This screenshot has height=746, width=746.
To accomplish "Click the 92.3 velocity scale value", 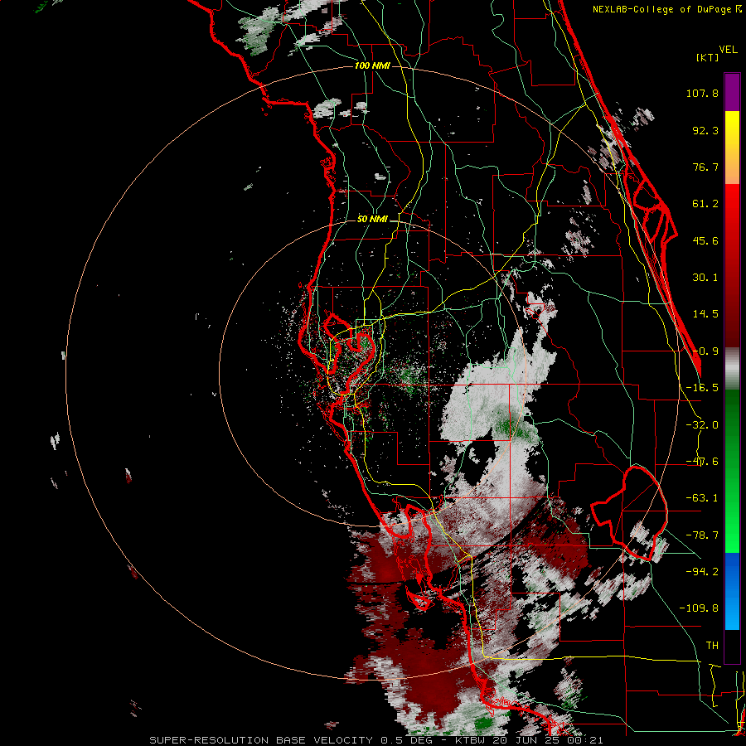I will [705, 130].
